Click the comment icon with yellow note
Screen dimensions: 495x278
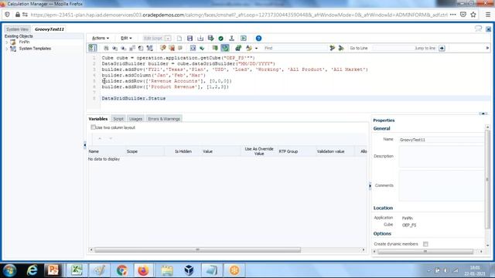coord(162,48)
